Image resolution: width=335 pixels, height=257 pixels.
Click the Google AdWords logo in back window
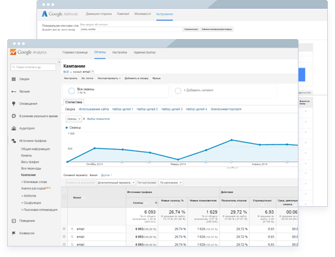click(x=60, y=14)
